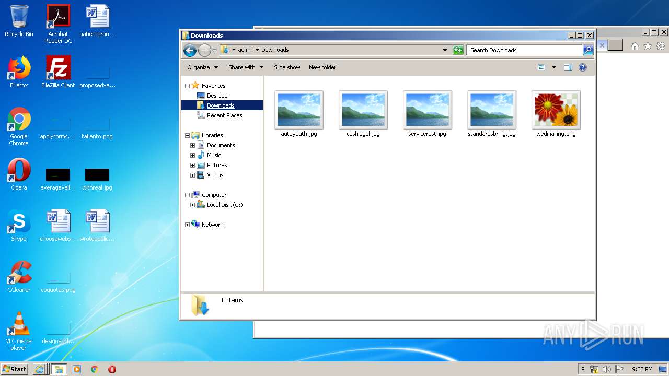Expand the Network tree node

(x=187, y=225)
